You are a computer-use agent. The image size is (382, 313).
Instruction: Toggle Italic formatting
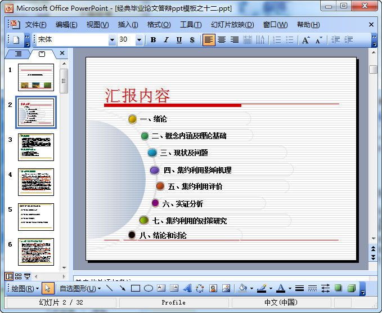(166, 40)
